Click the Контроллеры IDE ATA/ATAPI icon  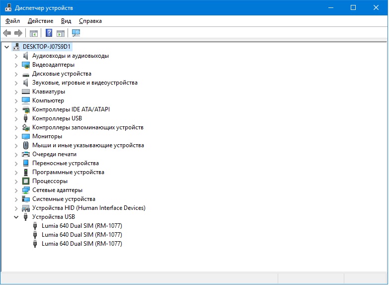pyautogui.click(x=26, y=109)
